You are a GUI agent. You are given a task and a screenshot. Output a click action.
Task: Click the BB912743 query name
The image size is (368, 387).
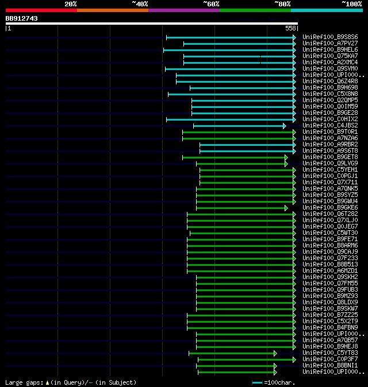click(x=21, y=18)
